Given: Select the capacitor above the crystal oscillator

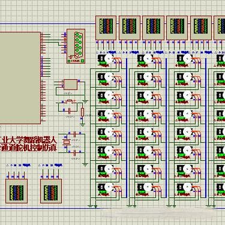Looking at the screenshot, I should pos(75,134).
